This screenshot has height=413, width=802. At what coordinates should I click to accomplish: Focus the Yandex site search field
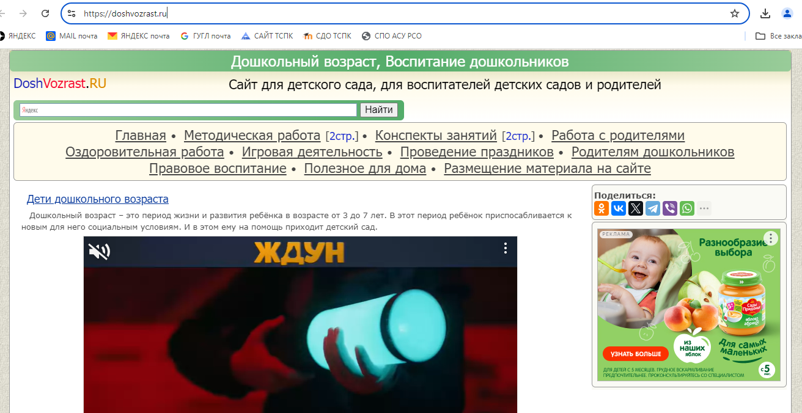click(x=188, y=110)
